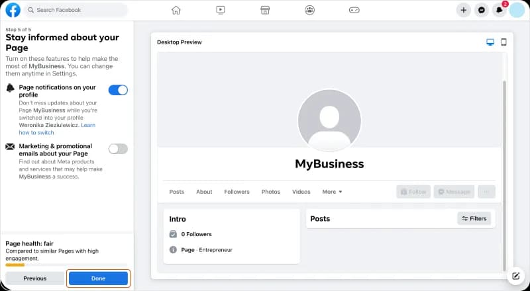Open the notifications bell with badge
The width and height of the screenshot is (530, 291).
(500, 10)
